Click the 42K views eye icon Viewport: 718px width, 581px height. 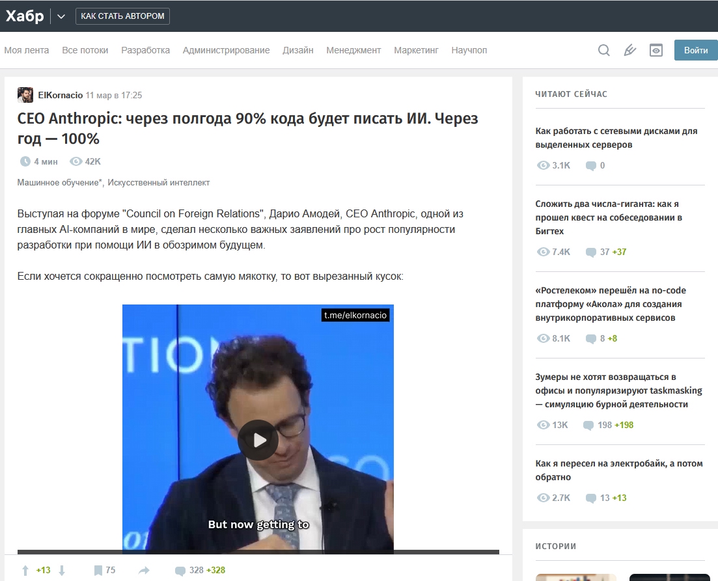(76, 161)
